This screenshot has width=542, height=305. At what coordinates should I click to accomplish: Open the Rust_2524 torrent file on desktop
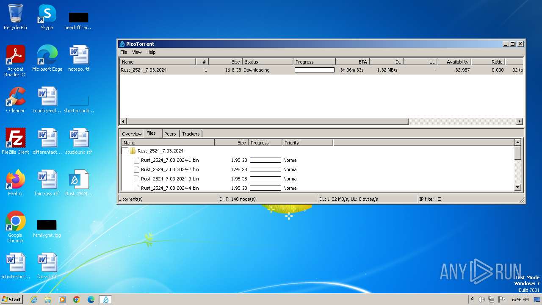tap(79, 183)
